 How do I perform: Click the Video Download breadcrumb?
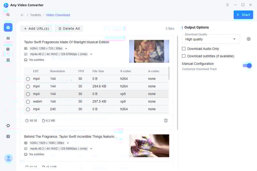(x=58, y=15)
